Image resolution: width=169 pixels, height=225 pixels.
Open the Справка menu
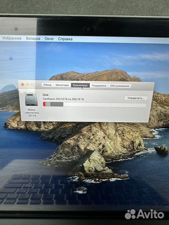[65, 39]
